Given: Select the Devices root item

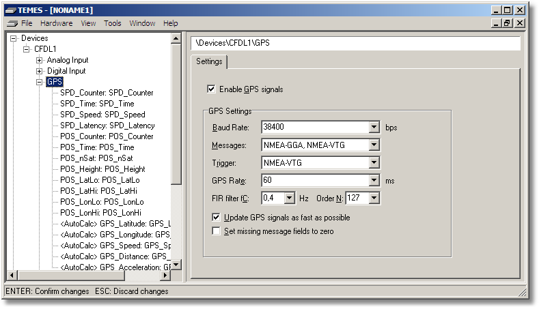Looking at the screenshot, I should tap(34, 38).
